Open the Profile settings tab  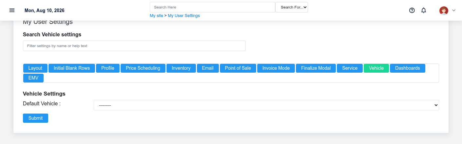pos(108,68)
